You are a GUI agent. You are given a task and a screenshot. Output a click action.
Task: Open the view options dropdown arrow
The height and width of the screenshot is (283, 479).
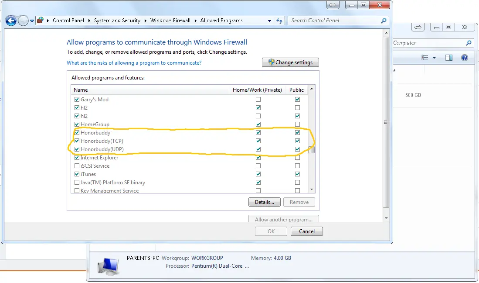click(434, 58)
